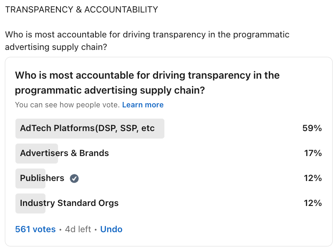The width and height of the screenshot is (333, 248).
Task: Click the 'You can see how people vote' note
Action: (x=67, y=104)
